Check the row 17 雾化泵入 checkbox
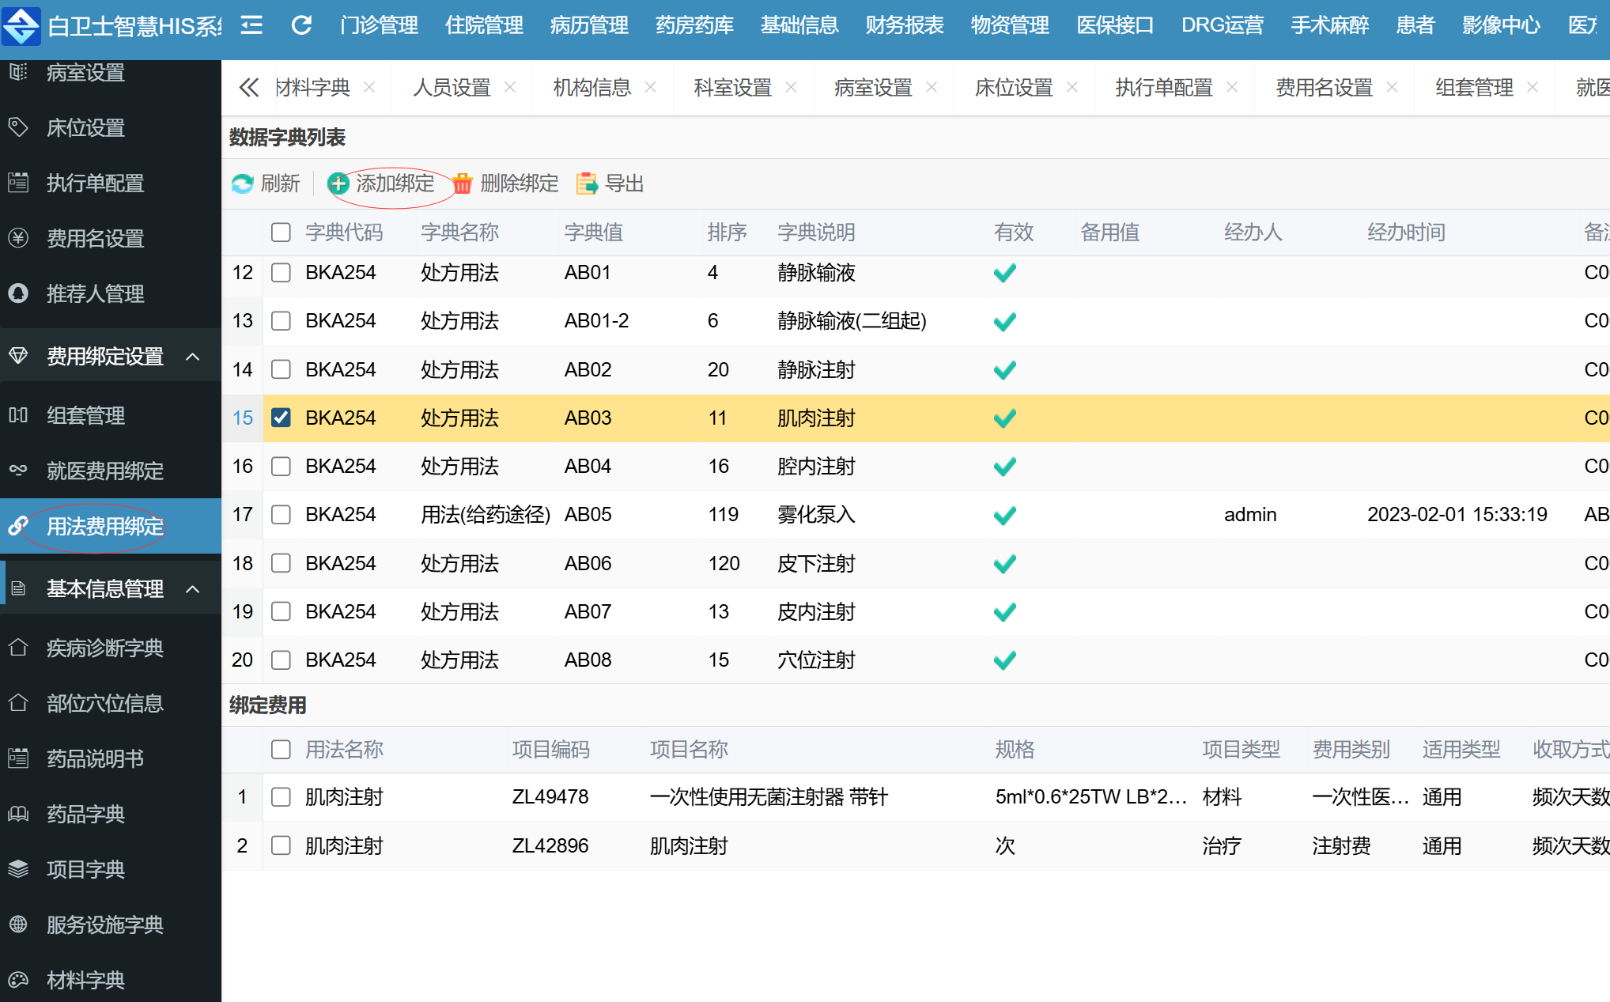The height and width of the screenshot is (1002, 1610). coord(281,515)
